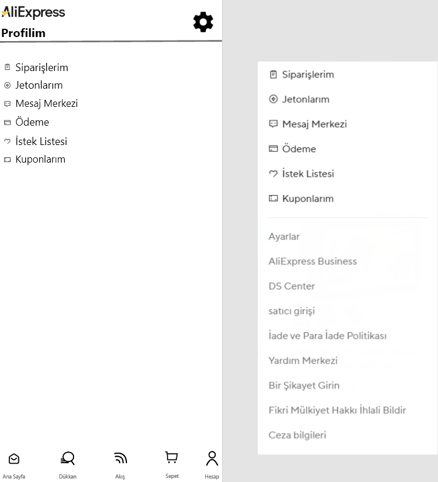The height and width of the screenshot is (482, 438).
Task: Select Mesaj Merkezi in the left profile list
Action: 46,104
